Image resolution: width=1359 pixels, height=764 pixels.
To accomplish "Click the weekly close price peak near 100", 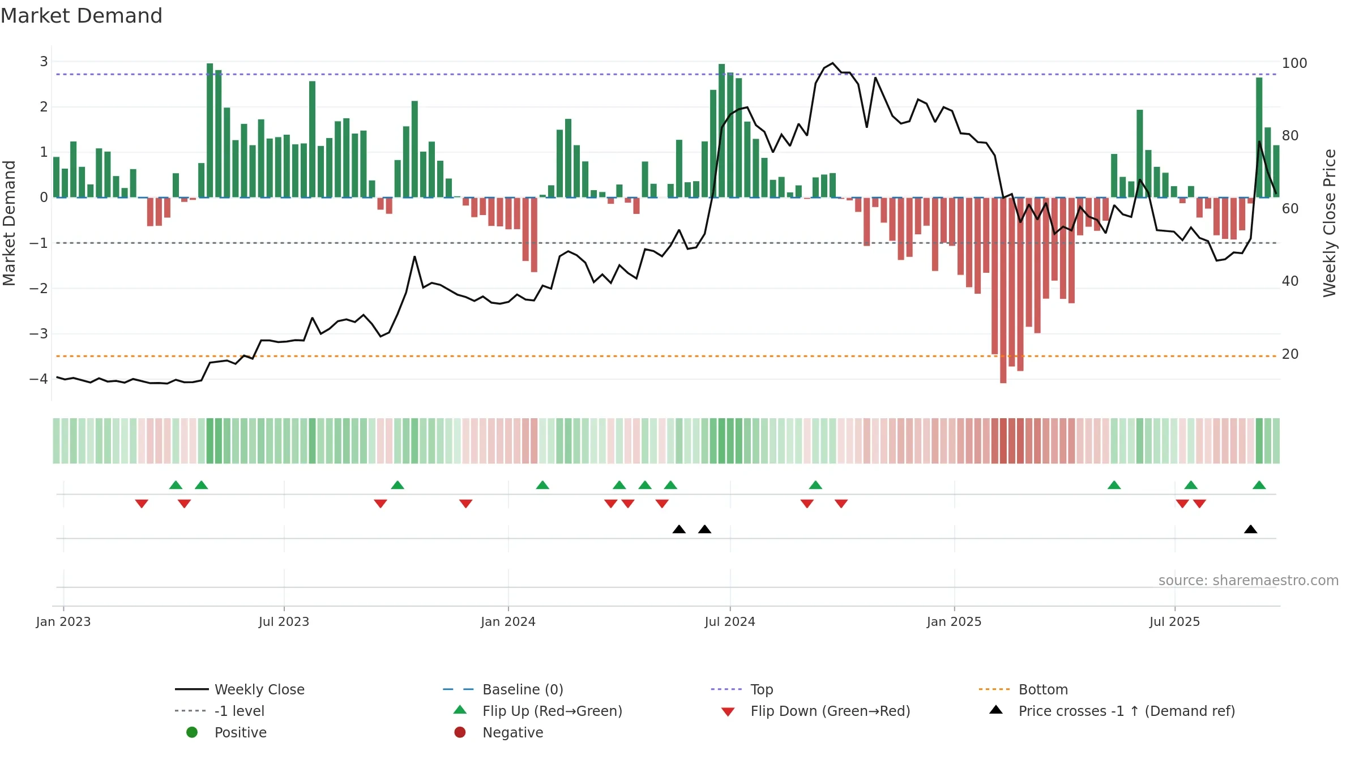I will (832, 63).
